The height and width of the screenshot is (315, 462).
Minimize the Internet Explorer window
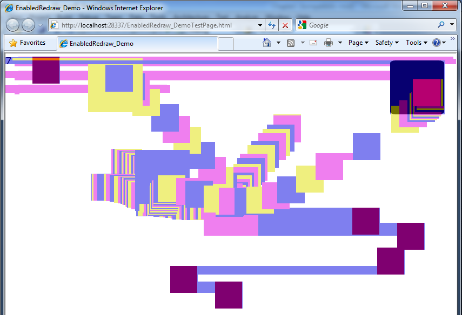410,5
